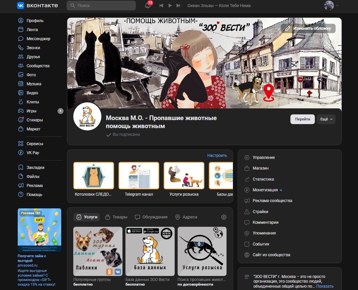Screen dimensions: 358x290
Task: Open База данных ЗОО Вести service
Action: [x=150, y=257]
